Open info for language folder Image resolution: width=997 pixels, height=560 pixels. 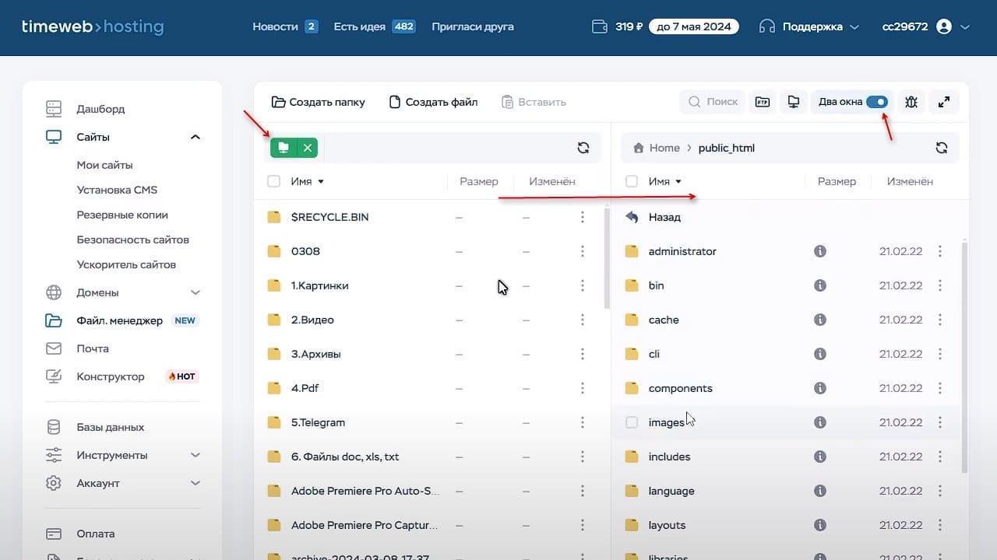(819, 491)
